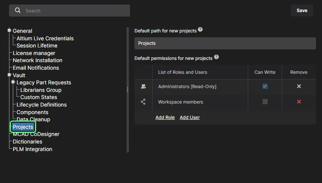Click the Save button
The width and height of the screenshot is (322, 183).
(302, 11)
